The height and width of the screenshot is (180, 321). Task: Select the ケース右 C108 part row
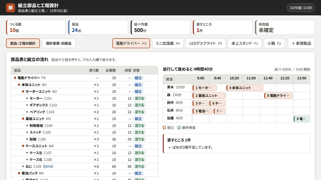pyautogui.click(x=85, y=159)
